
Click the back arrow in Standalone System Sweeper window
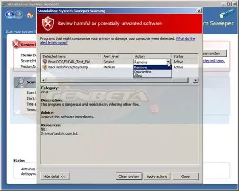(x=10, y=14)
